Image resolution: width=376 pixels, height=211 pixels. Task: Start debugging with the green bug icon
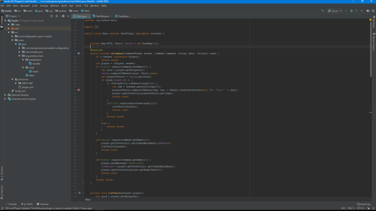351,11
